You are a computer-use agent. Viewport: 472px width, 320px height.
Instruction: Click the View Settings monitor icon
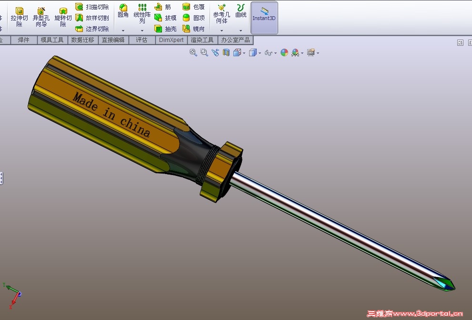(311, 53)
